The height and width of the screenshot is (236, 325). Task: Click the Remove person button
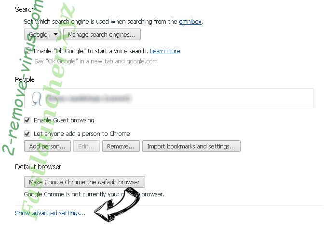coord(121,146)
